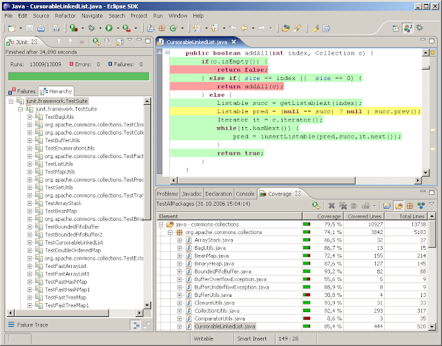Maximize the JUnit view panel
This screenshot has width=442, height=346.
click(x=148, y=41)
